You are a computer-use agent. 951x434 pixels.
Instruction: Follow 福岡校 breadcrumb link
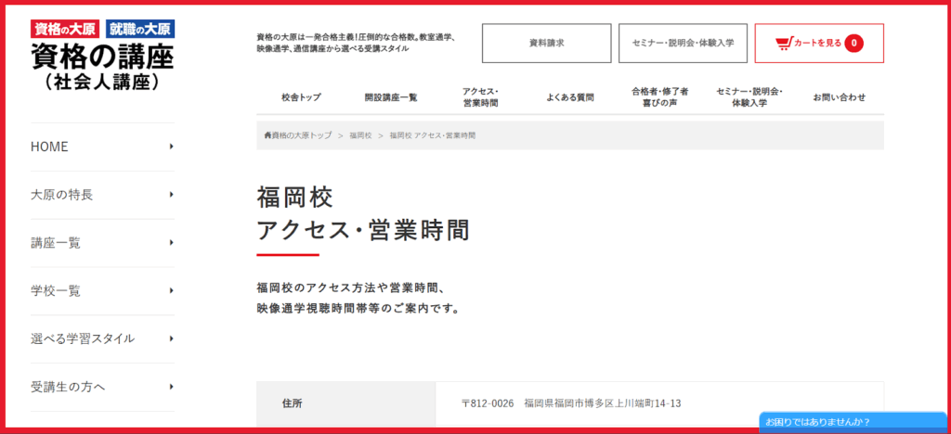pyautogui.click(x=360, y=135)
